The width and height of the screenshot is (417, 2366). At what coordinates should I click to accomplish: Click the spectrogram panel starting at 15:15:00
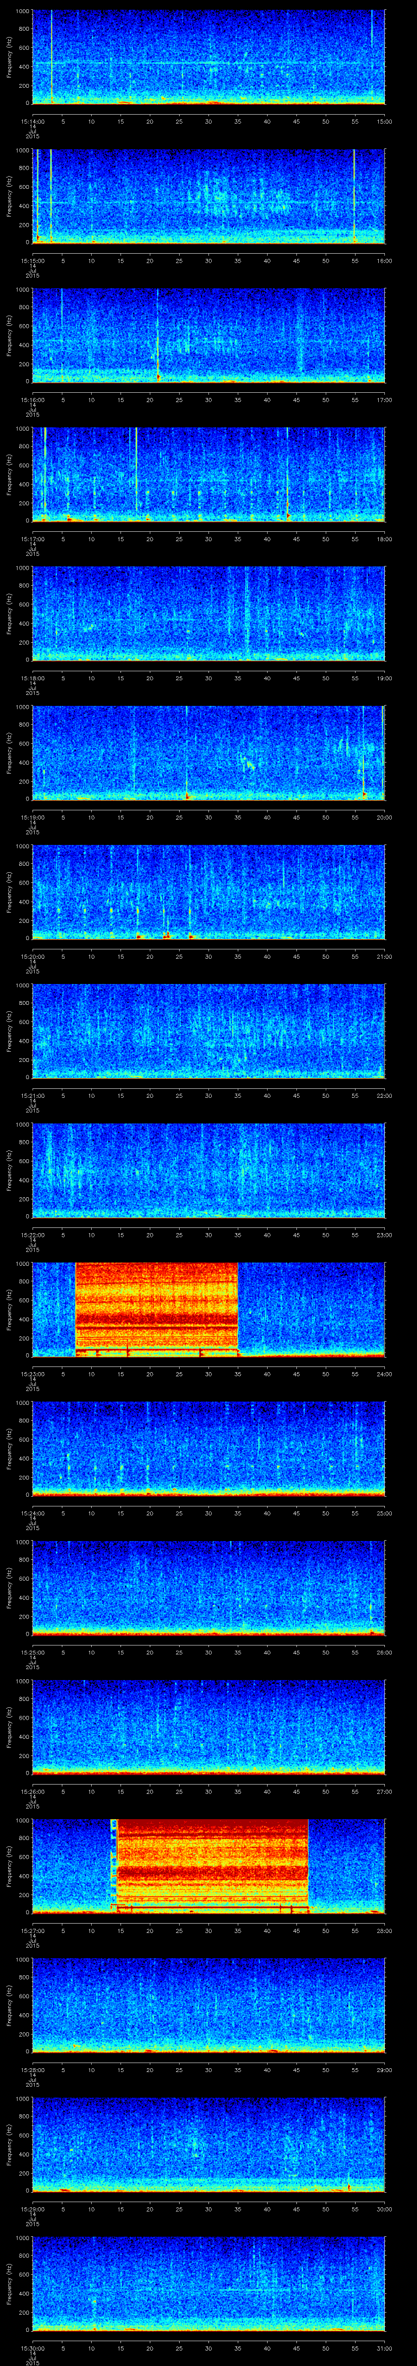[x=209, y=196]
